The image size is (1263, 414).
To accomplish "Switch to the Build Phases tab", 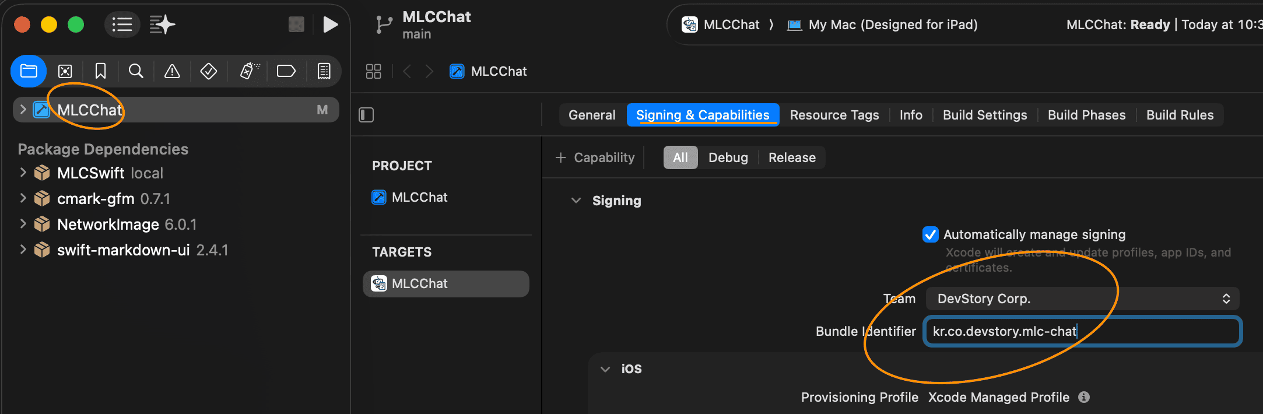I will (1086, 115).
